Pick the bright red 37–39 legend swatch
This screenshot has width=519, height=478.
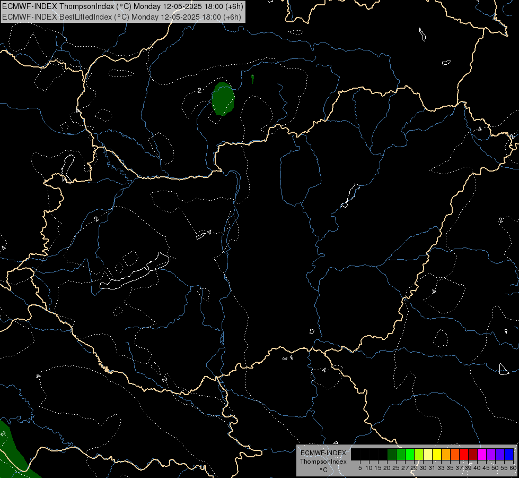point(464,454)
